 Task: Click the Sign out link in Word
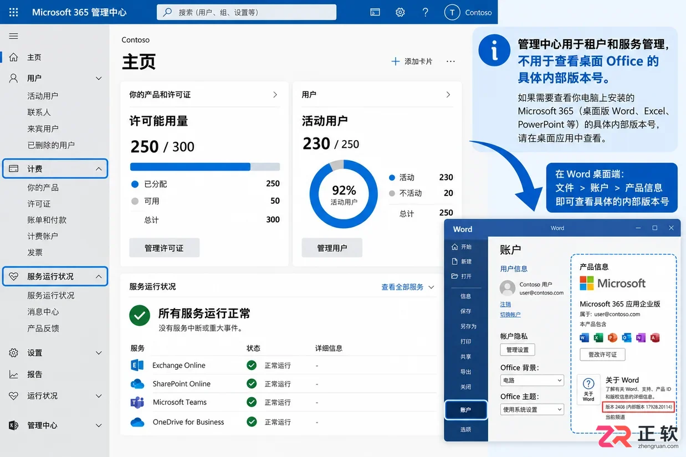(x=505, y=304)
